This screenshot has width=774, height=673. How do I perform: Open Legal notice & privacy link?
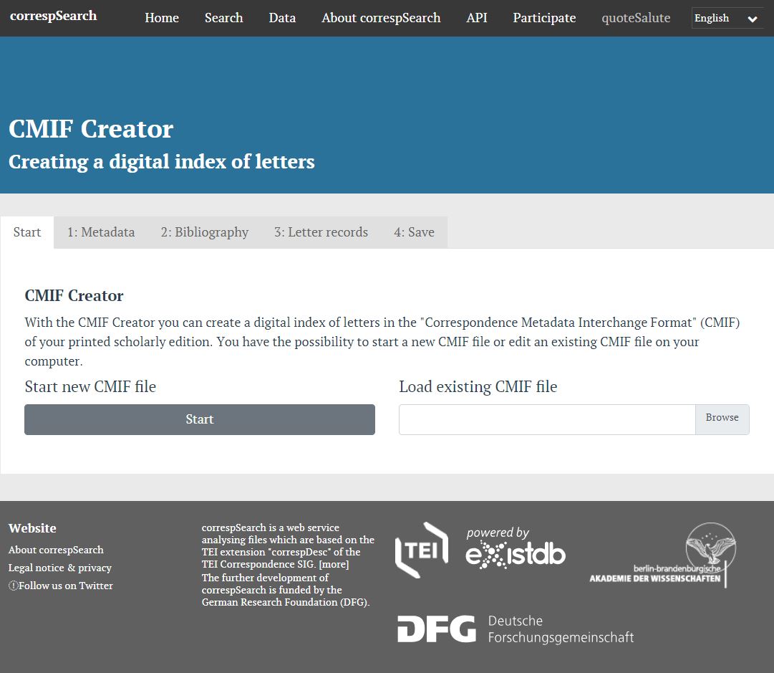coord(59,568)
